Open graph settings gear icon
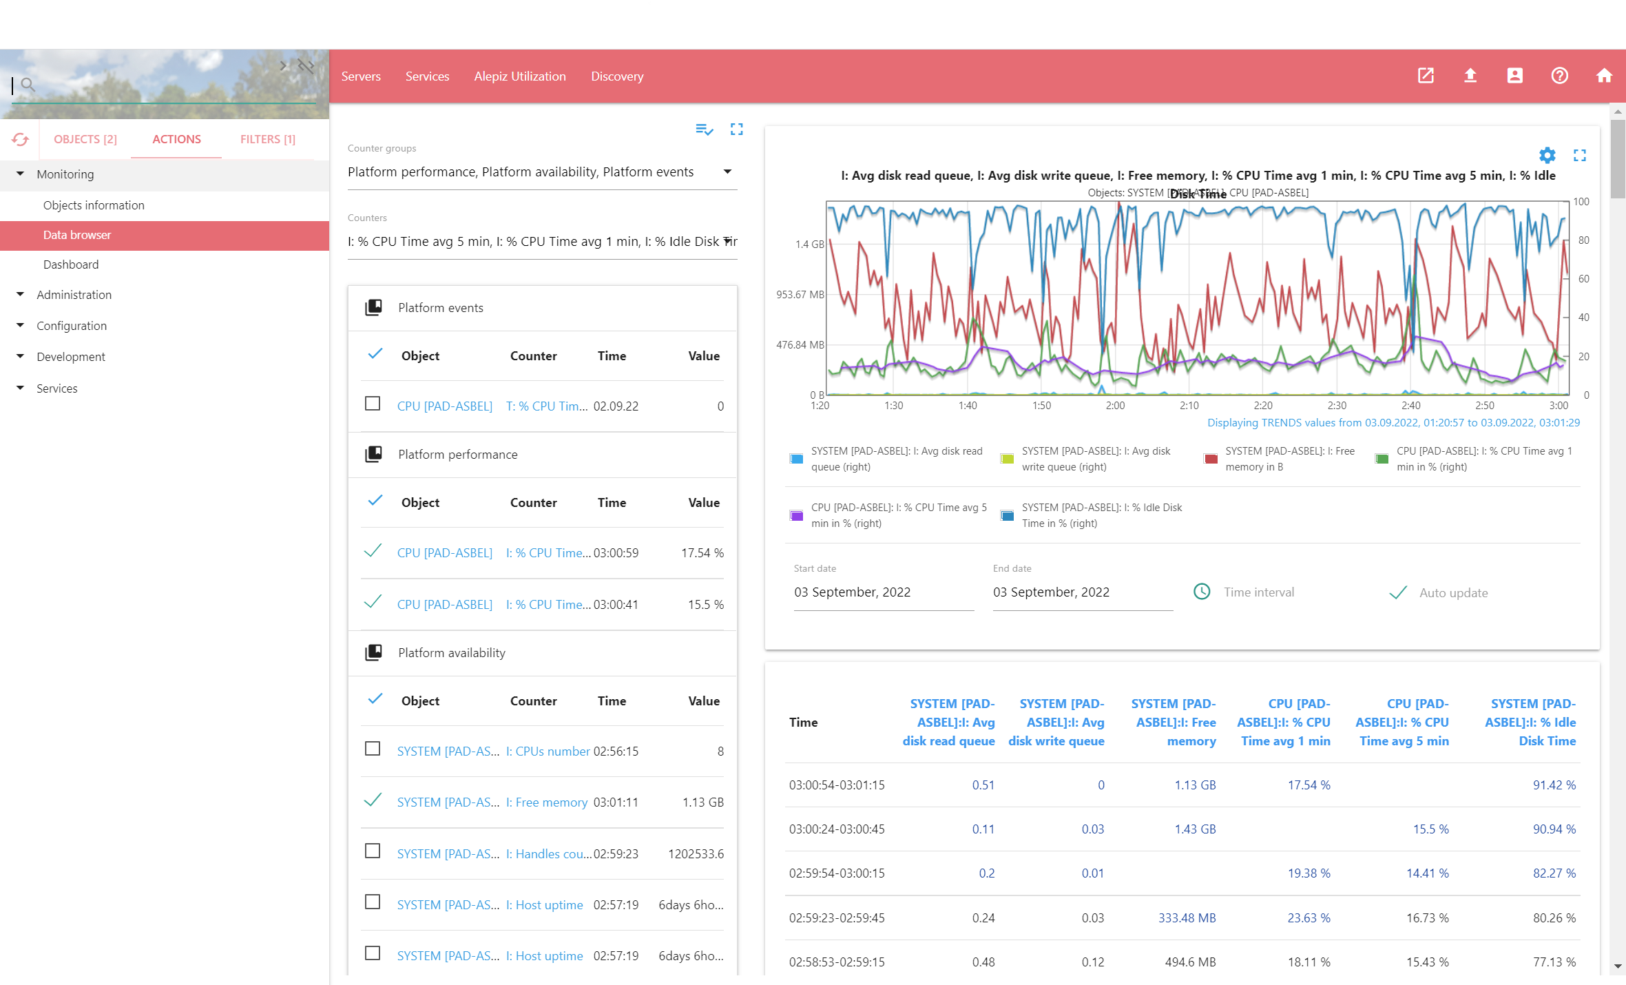1626x985 pixels. click(1547, 155)
